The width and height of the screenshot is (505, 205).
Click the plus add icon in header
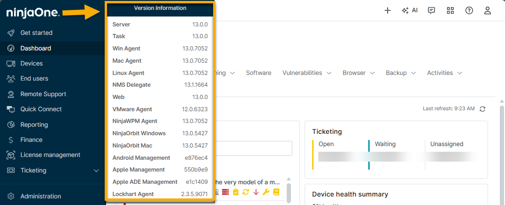[x=388, y=10]
